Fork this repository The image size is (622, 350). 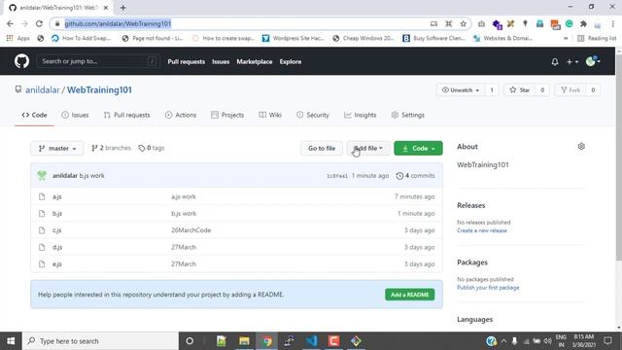570,90
